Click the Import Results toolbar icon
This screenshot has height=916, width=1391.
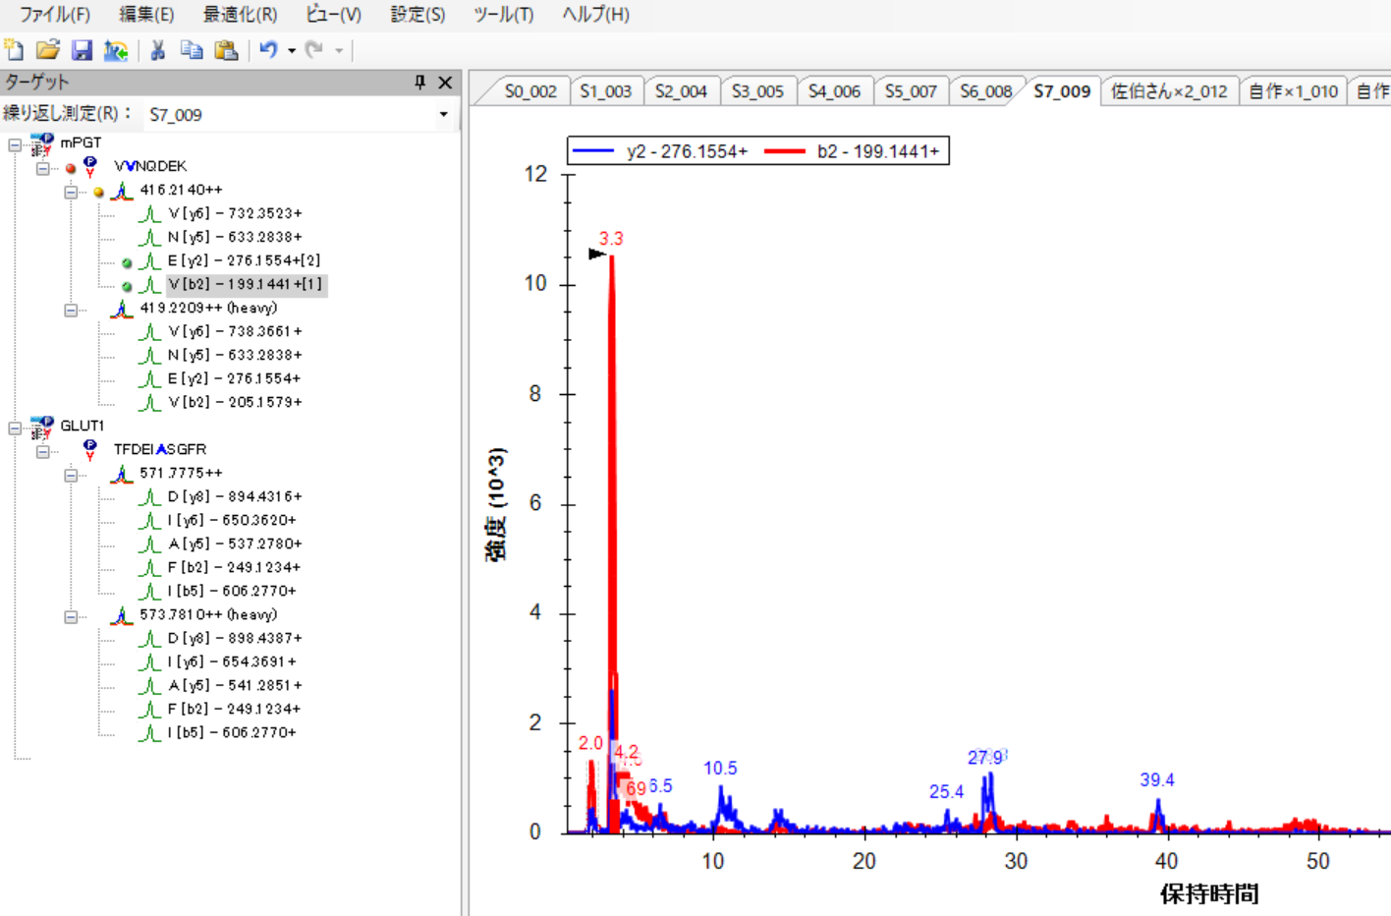[116, 50]
